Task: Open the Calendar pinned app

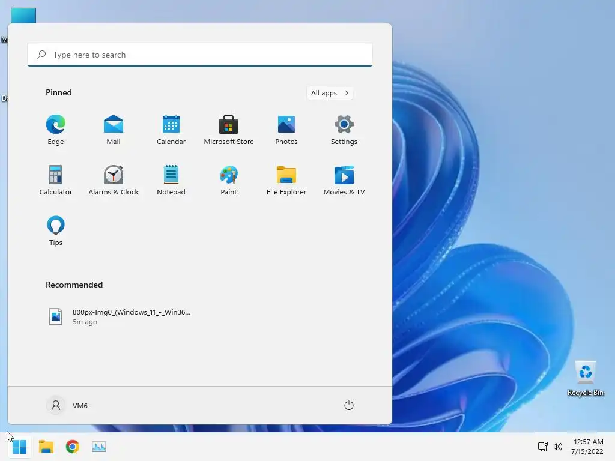Action: [171, 130]
